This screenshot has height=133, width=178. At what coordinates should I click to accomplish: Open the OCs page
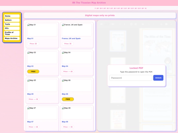click(12, 28)
